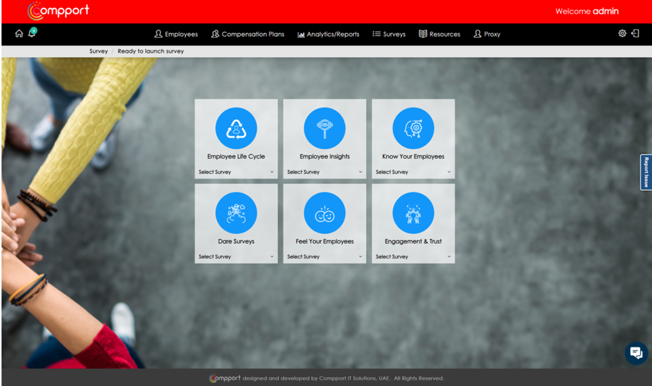The height and width of the screenshot is (386, 652).
Task: Click the Employee Insights circular icon
Action: click(324, 128)
